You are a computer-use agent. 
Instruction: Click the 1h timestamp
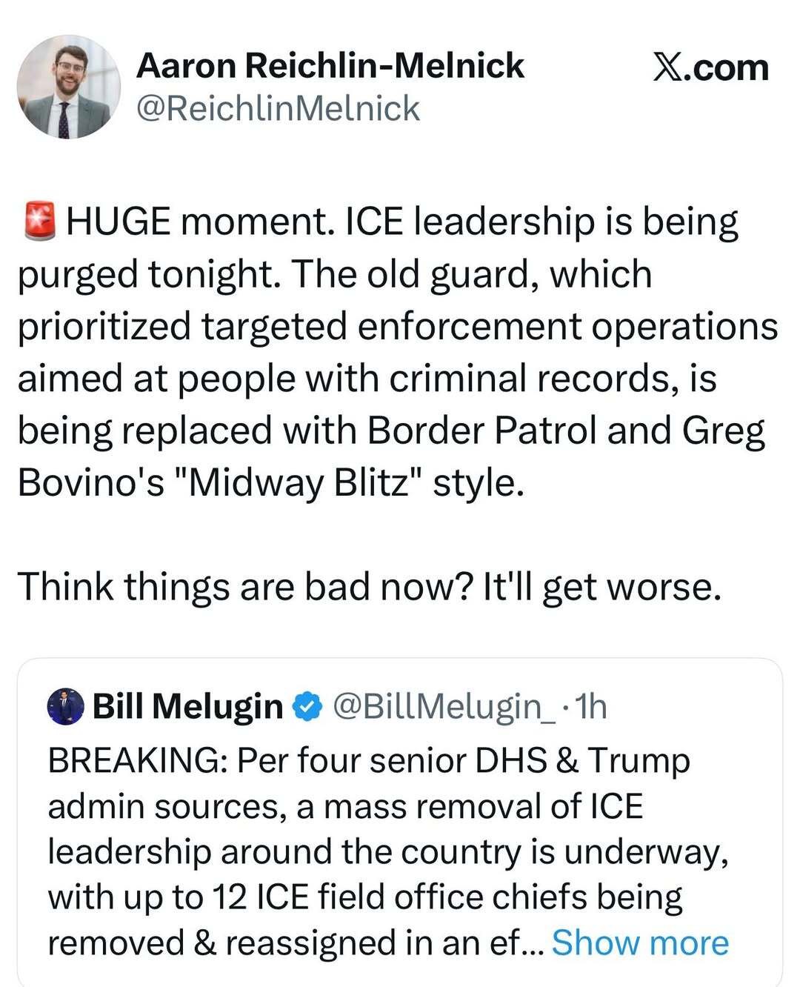pyautogui.click(x=590, y=707)
